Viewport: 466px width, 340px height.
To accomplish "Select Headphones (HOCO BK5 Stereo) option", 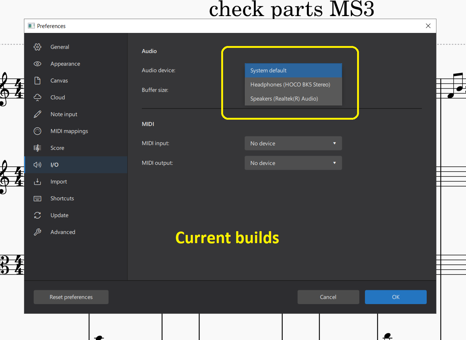I will point(293,85).
